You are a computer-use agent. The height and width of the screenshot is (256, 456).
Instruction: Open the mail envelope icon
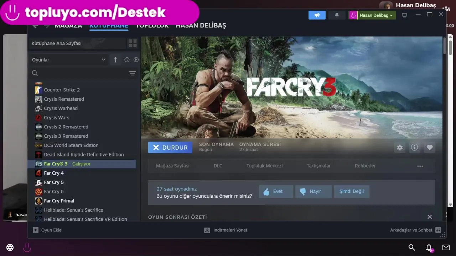point(446,247)
